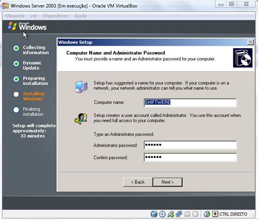Click the Dynamic Update step indicator
The image size is (258, 220).
[16, 63]
